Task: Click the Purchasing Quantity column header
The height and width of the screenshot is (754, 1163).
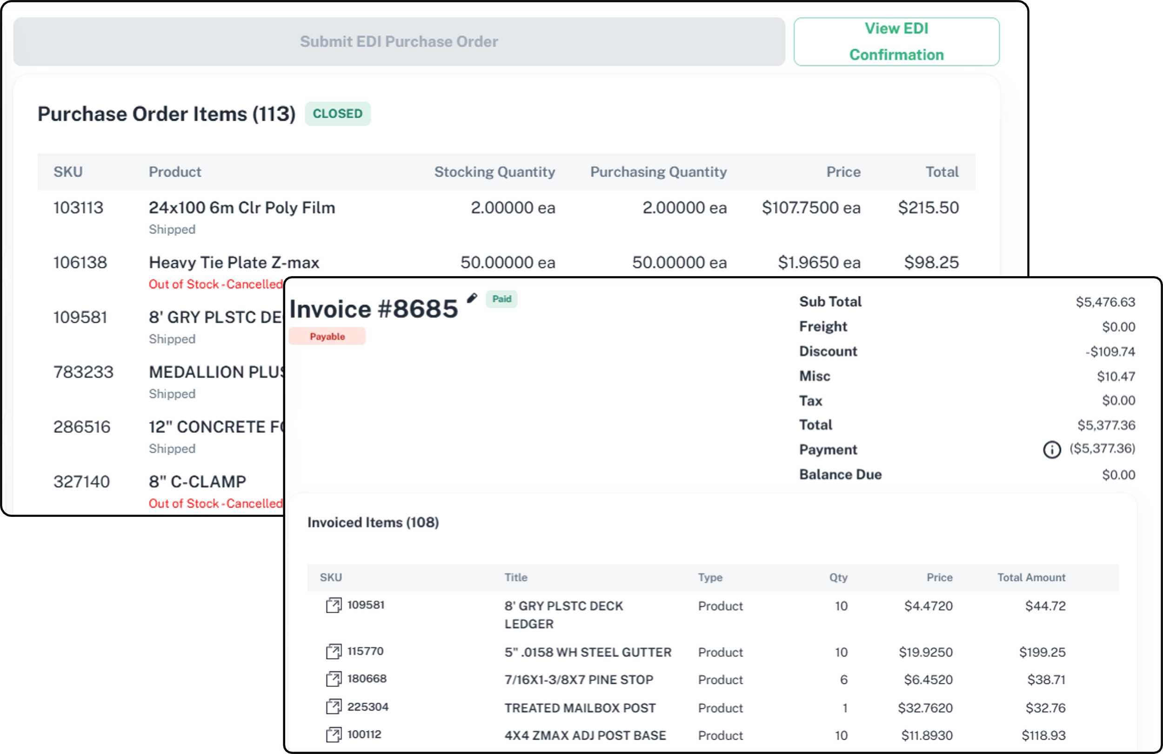Action: (x=658, y=172)
